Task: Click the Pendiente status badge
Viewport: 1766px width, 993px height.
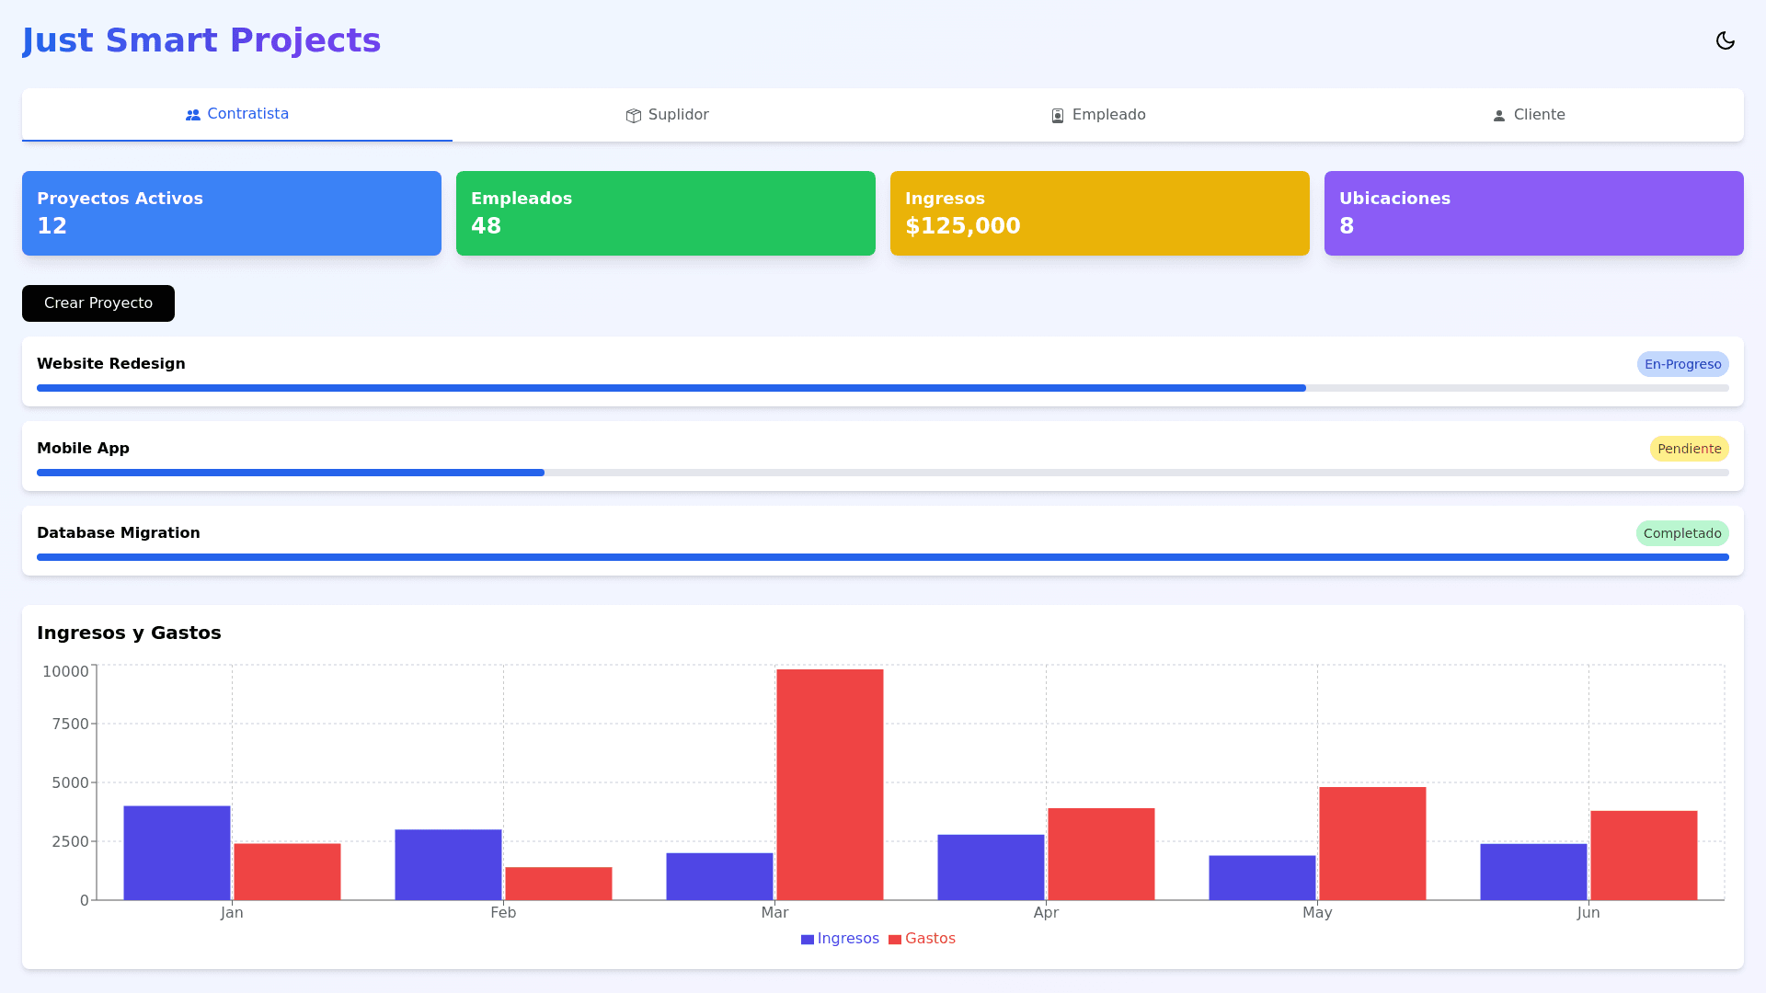Action: [x=1689, y=449]
